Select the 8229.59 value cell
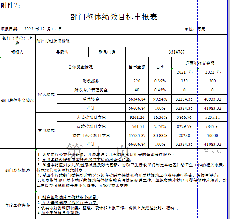The image size is (230, 219). coord(184,126)
